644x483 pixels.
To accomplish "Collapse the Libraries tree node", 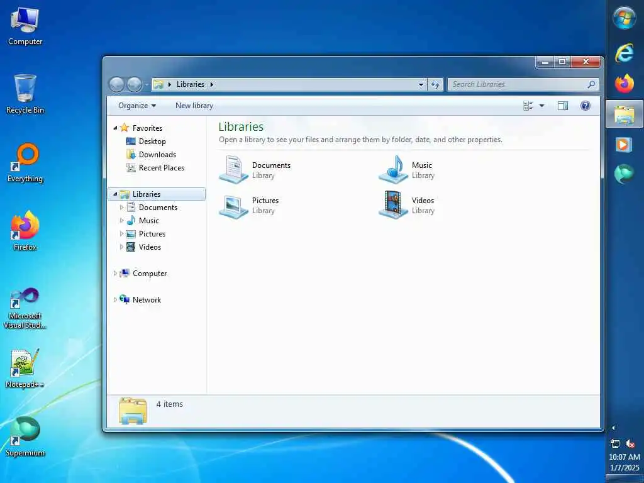I will [116, 194].
